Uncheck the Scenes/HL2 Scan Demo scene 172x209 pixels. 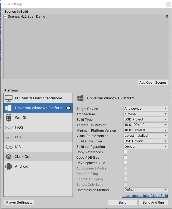[5, 17]
